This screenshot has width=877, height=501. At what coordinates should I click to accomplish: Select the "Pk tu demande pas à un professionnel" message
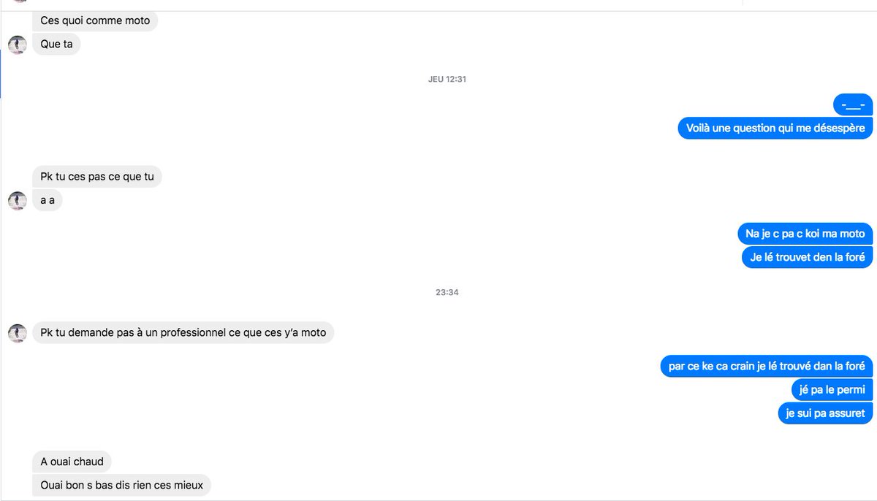pyautogui.click(x=183, y=334)
